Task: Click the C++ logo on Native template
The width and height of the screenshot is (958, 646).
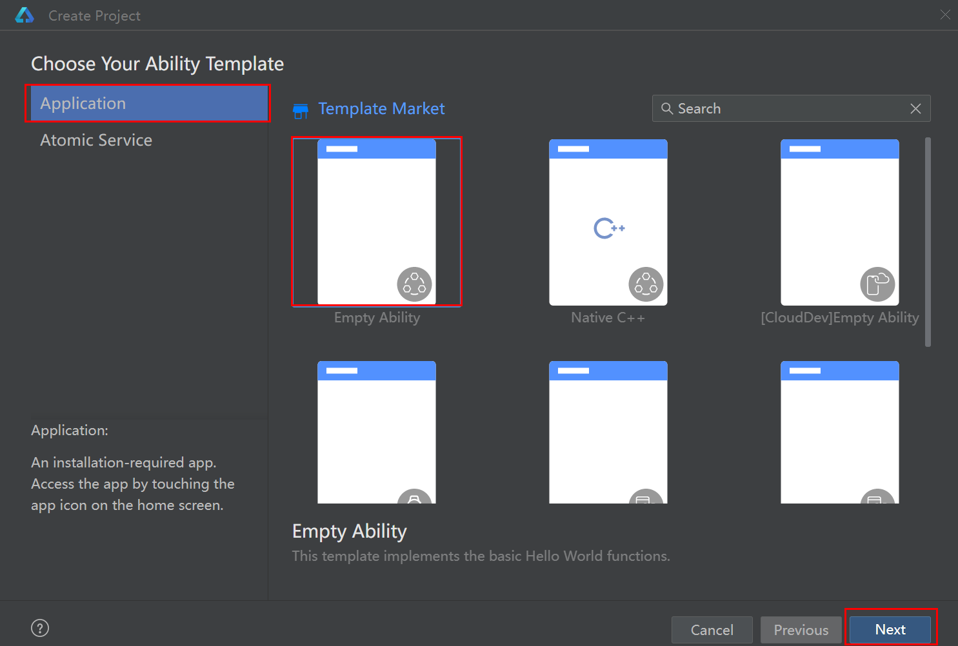Action: (609, 228)
